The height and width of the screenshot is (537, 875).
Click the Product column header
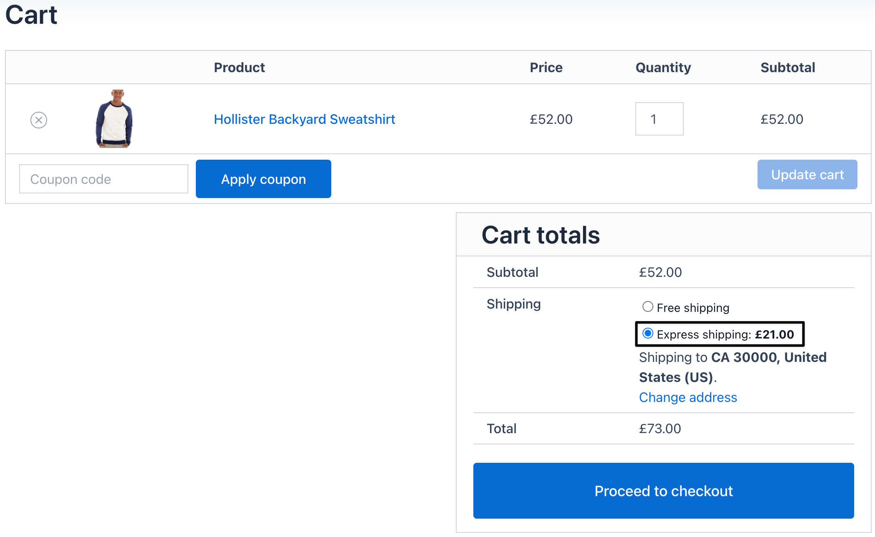coord(239,68)
